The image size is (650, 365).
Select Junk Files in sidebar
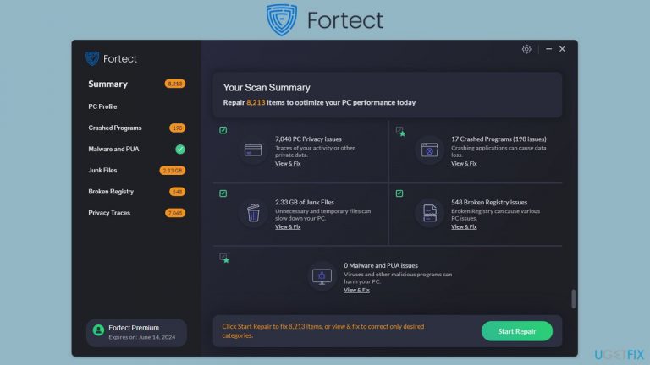[102, 170]
